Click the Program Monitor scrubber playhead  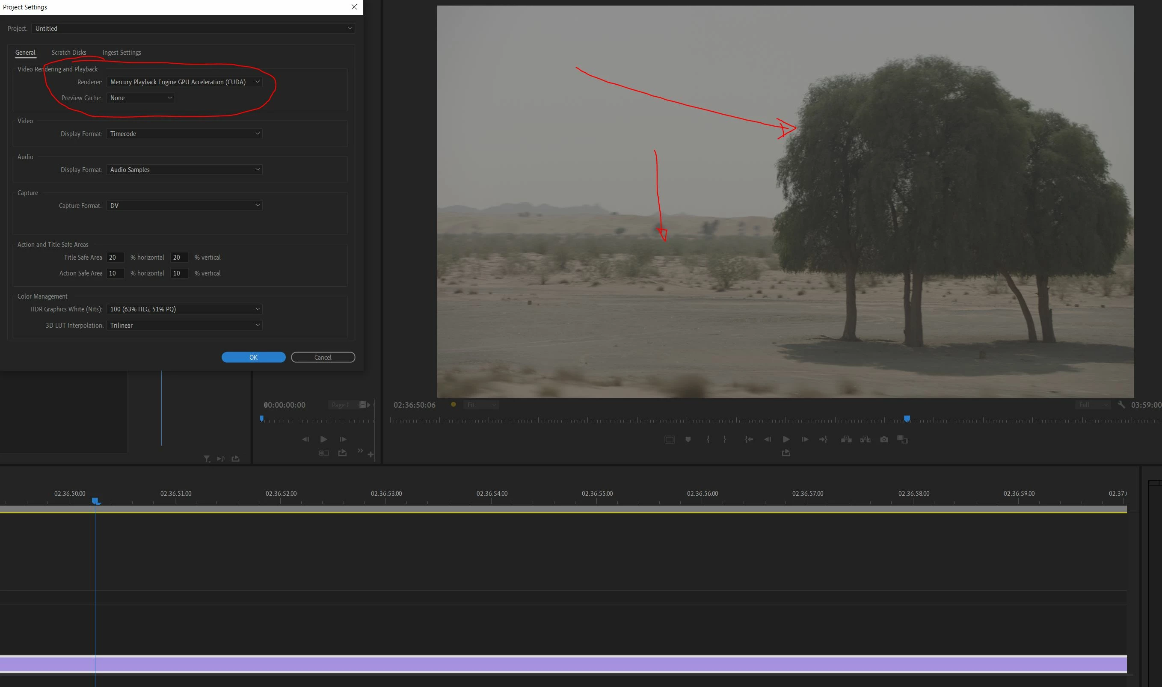907,418
